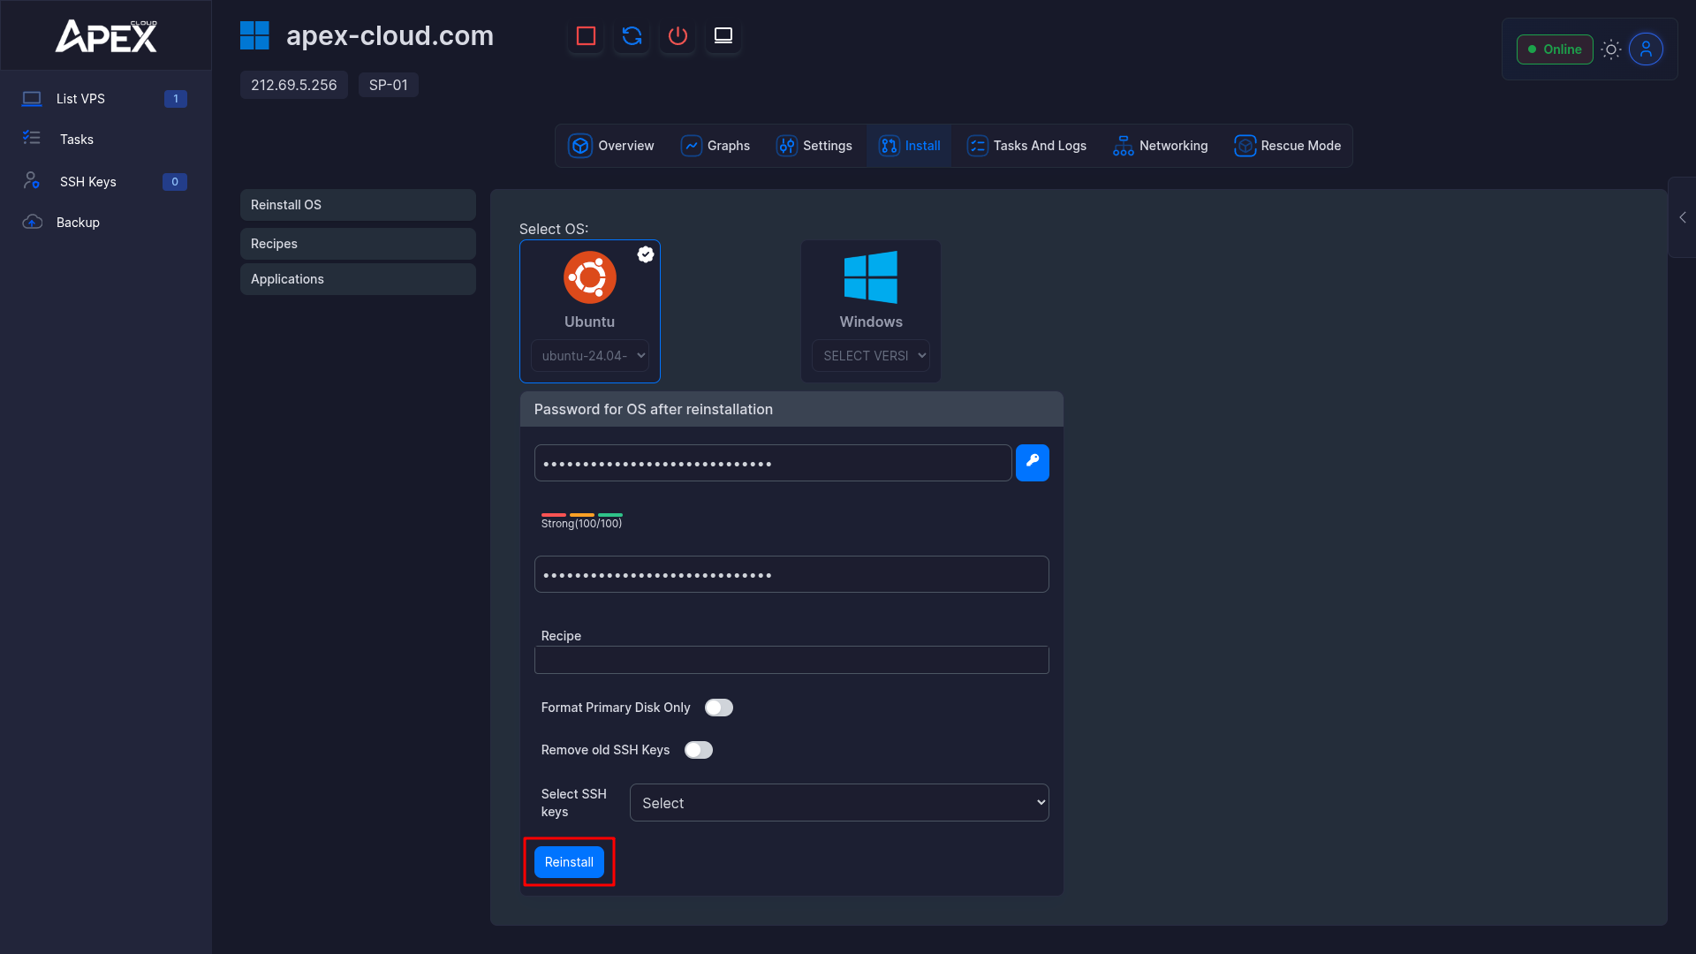Click the power off icon
This screenshot has height=954, width=1696.
point(678,36)
